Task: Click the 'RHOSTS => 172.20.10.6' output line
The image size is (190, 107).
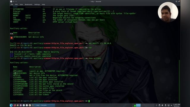Action: pyautogui.click(x=21, y=45)
